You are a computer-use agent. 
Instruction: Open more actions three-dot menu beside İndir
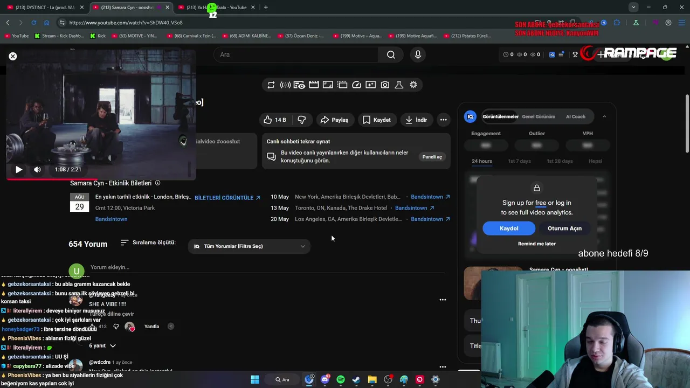coord(443,120)
